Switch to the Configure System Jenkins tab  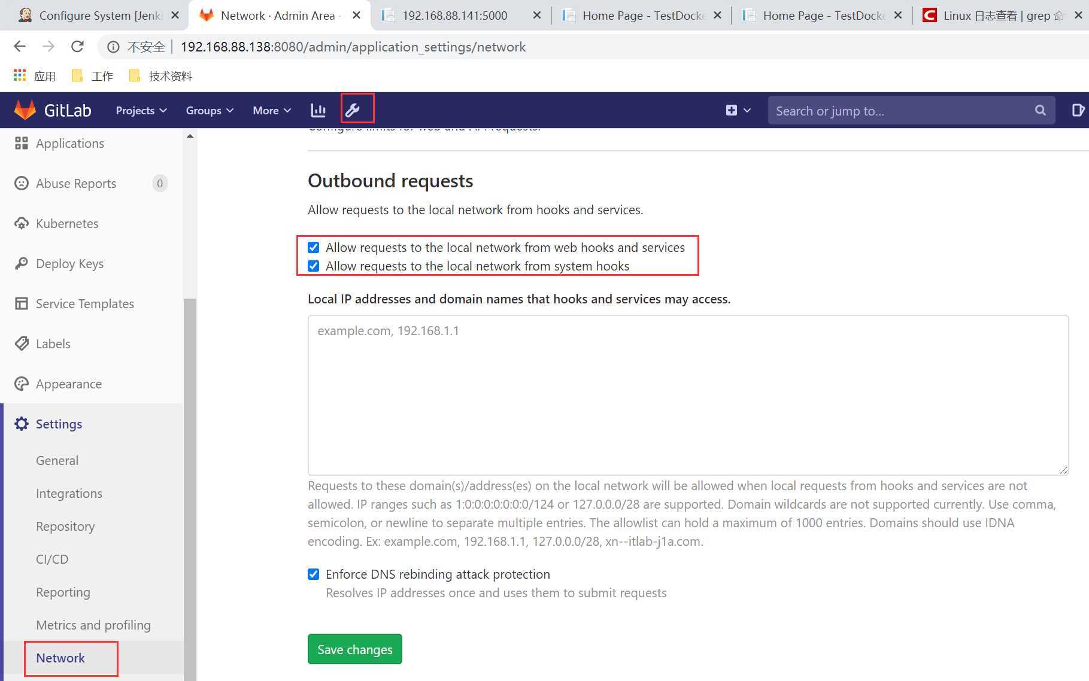click(93, 16)
